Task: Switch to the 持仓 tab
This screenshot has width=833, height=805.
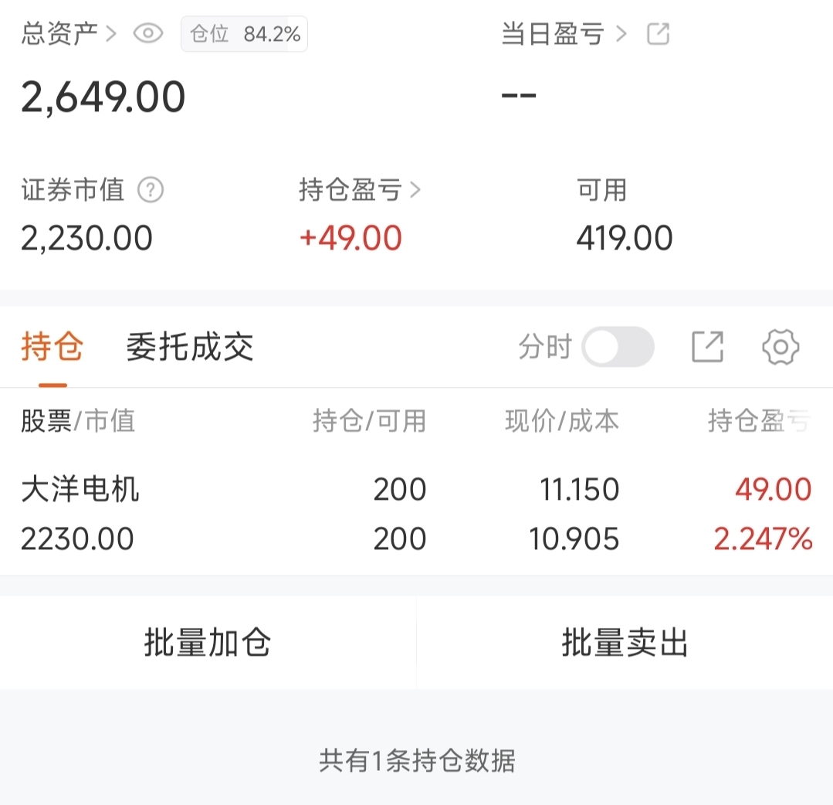Action: (x=52, y=347)
